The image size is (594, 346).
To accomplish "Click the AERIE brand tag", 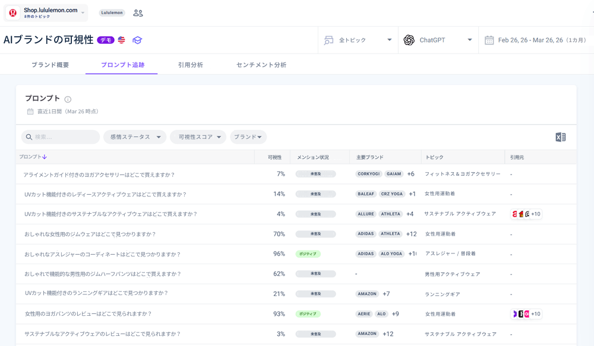I will 364,314.
